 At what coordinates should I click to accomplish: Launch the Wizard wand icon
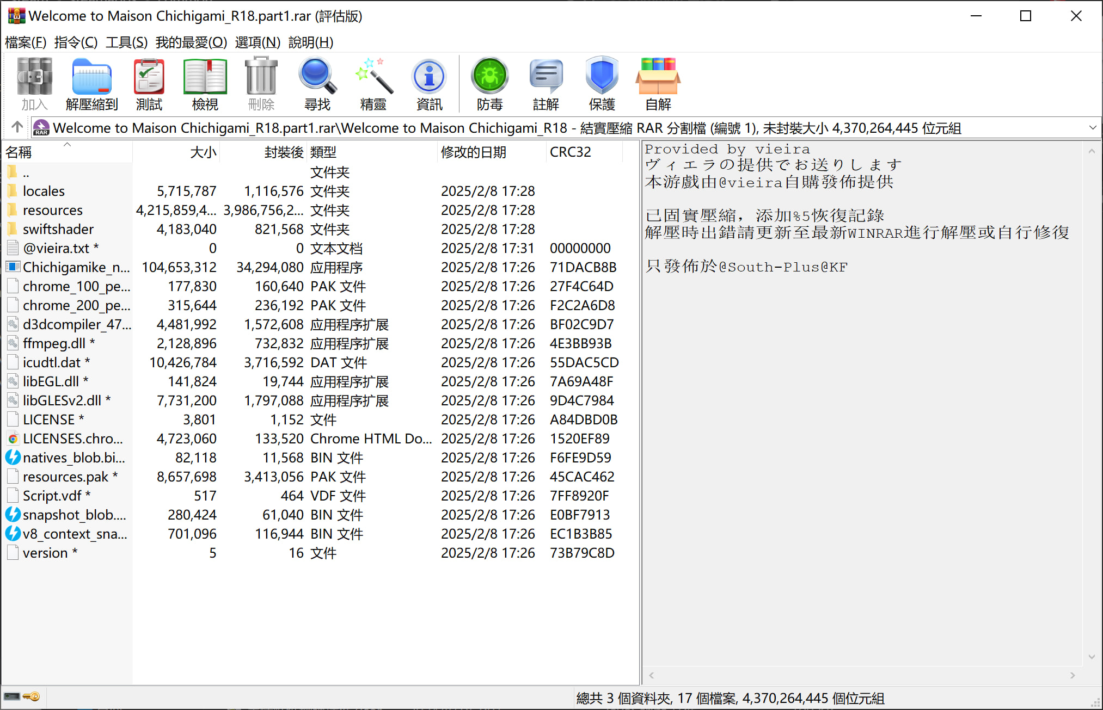point(373,83)
